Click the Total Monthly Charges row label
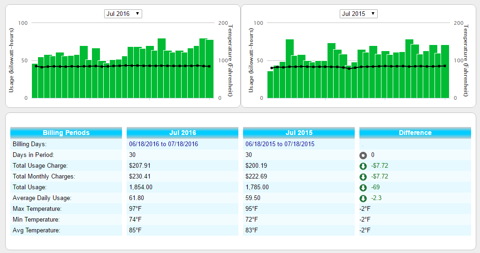The height and width of the screenshot is (253, 480). click(44, 176)
